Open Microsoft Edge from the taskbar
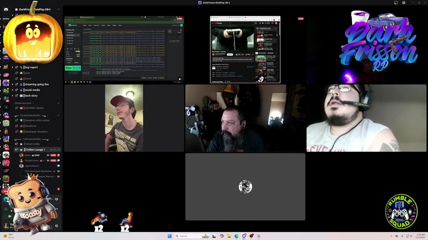The width and height of the screenshot is (428, 240). tap(236, 236)
